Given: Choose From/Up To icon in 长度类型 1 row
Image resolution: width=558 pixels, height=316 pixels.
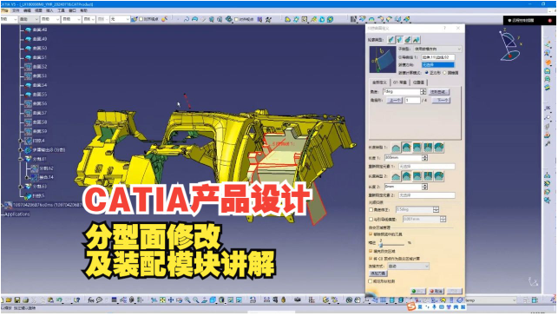Looking at the screenshot, I should point(417,148).
